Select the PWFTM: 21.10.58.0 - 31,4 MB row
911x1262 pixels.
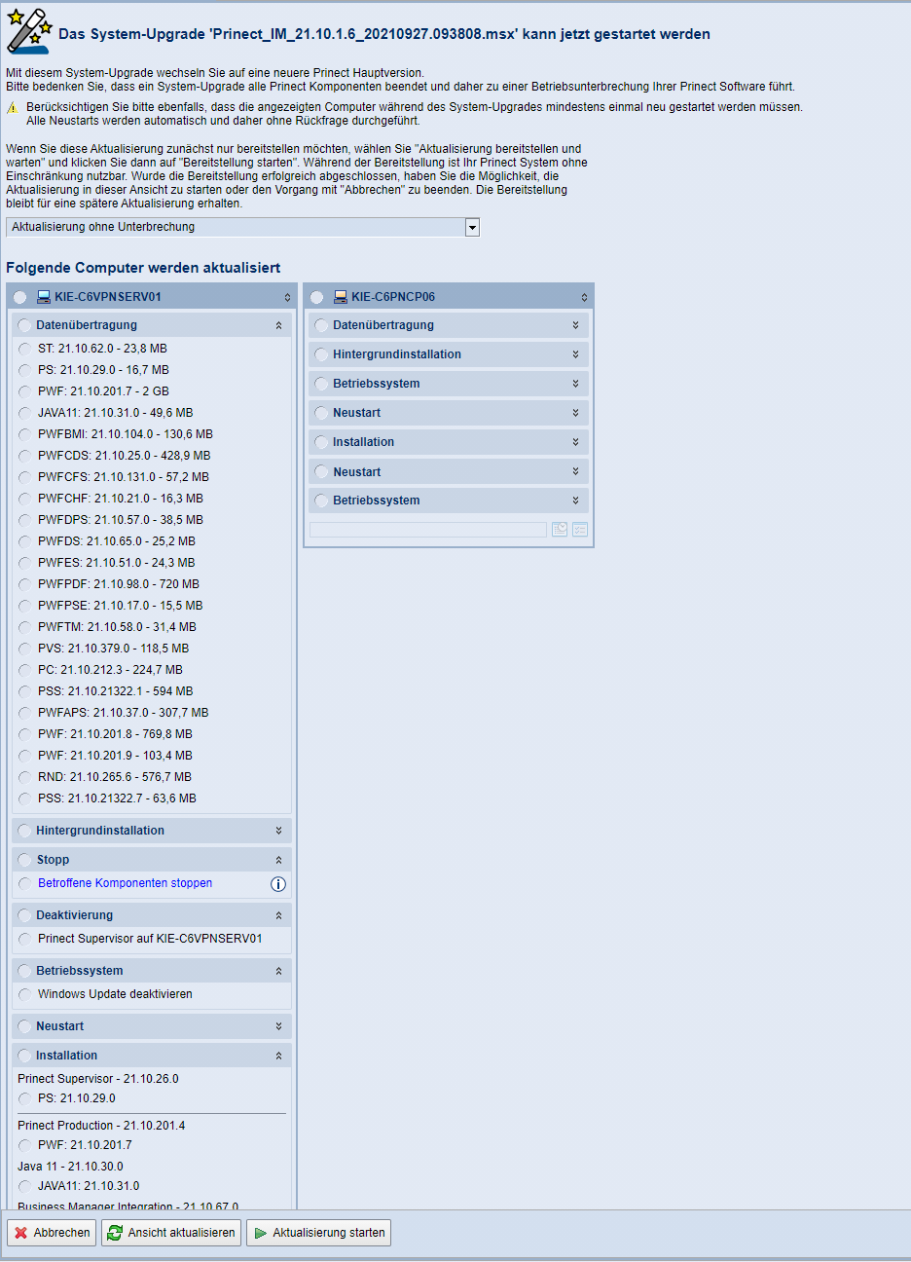coord(152,627)
